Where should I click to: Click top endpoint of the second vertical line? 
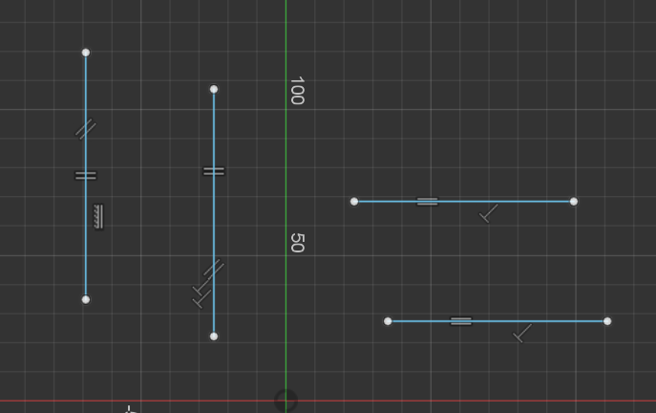point(214,90)
